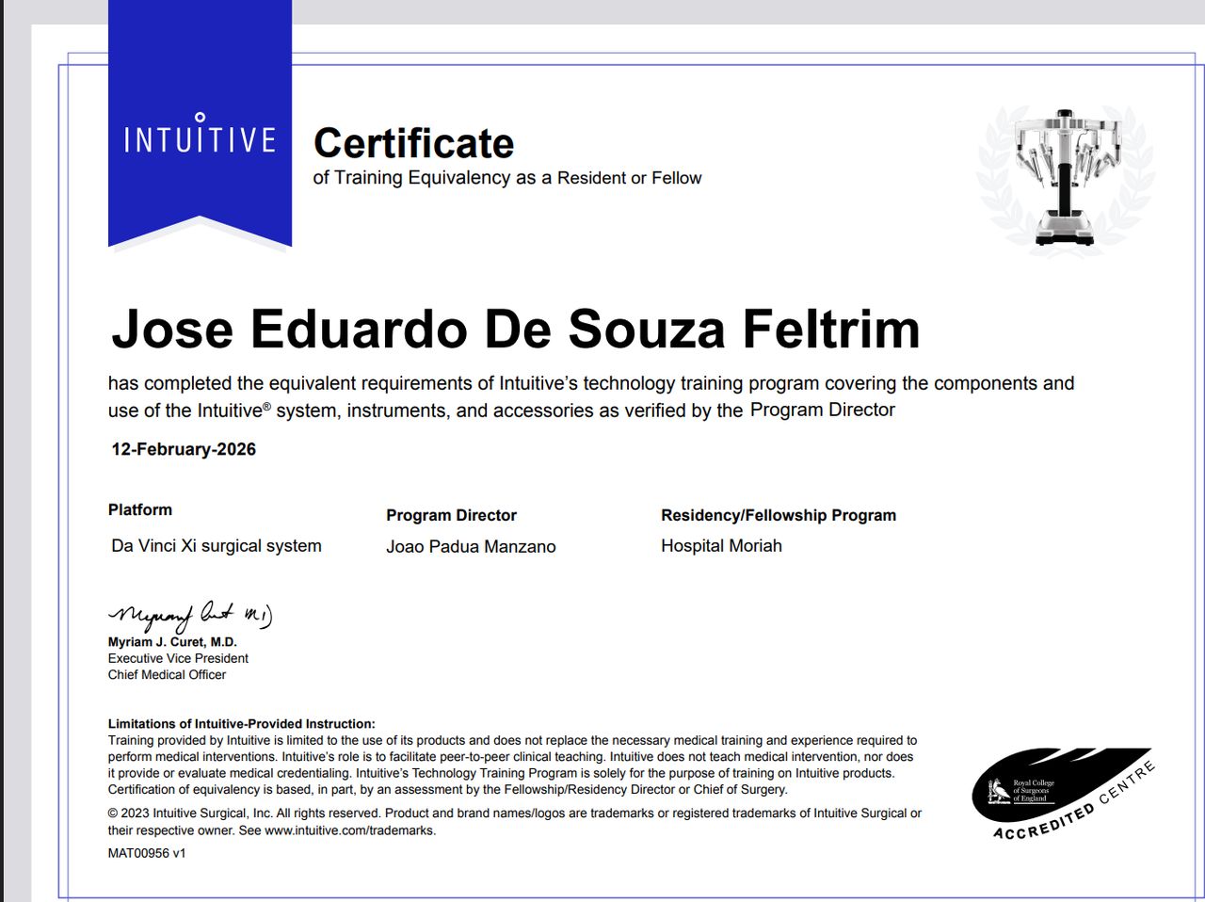Select the name Joao Padua Manzano

point(471,546)
